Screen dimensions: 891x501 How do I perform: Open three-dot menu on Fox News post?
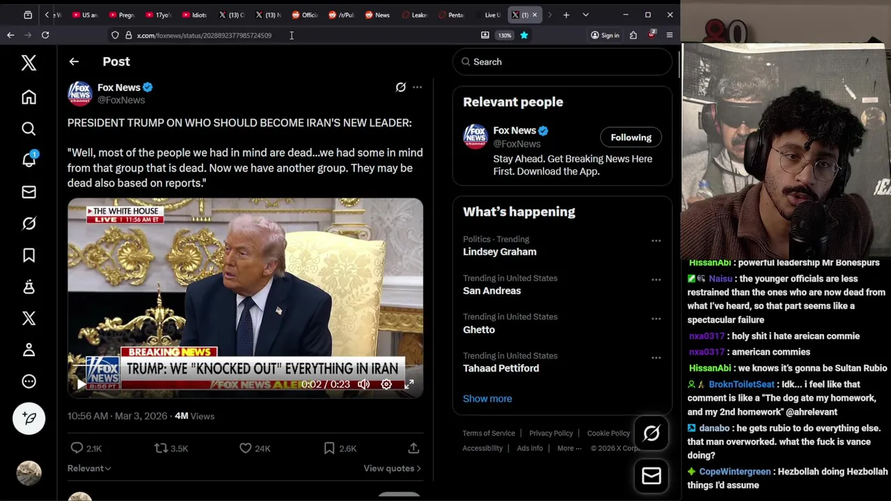pos(417,87)
